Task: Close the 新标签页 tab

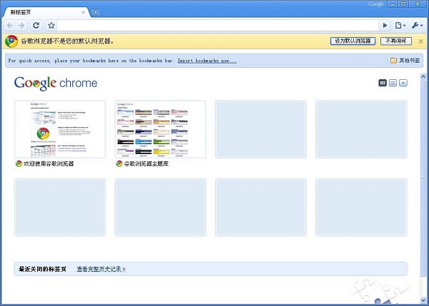Action: click(x=83, y=12)
